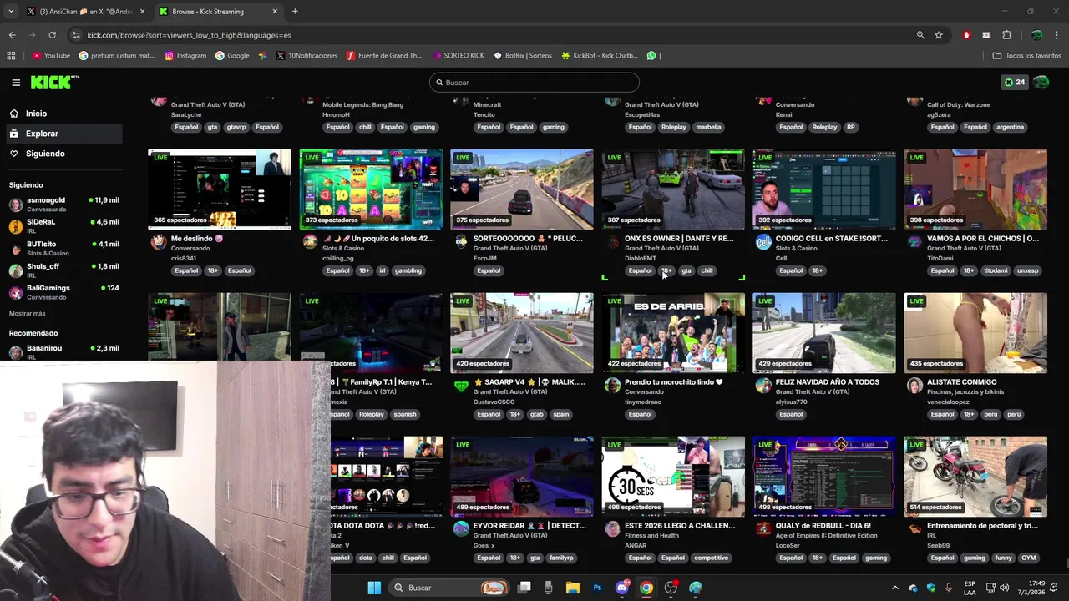Select the gambling tag under chilling_og

[408, 270]
